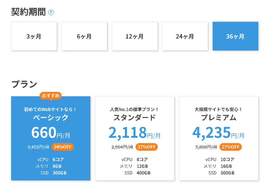This screenshot has height=186, width=274.
Task: Click the 4,235円/月 price text
Action: [x=218, y=133]
